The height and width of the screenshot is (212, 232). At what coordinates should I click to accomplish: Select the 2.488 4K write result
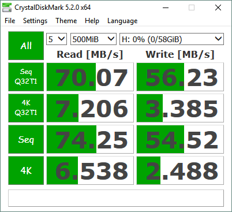[x=180, y=170]
